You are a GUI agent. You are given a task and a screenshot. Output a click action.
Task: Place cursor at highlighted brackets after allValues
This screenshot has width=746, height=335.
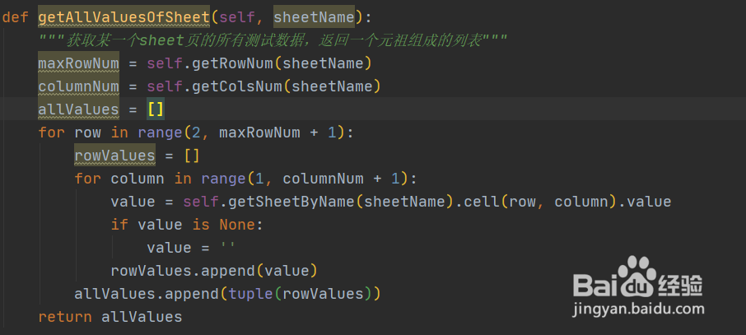click(x=156, y=109)
